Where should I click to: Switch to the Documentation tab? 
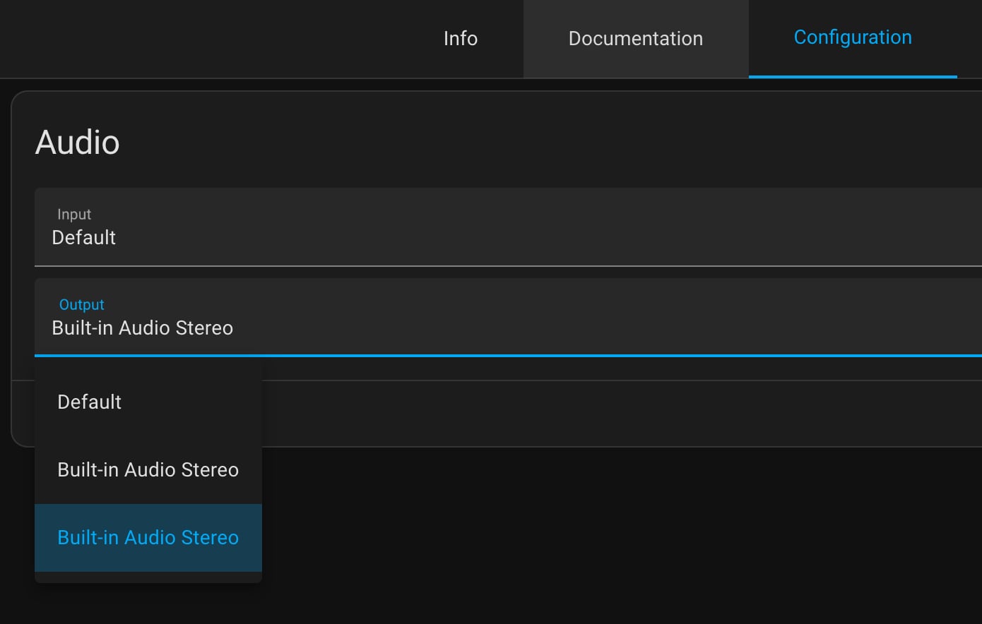pyautogui.click(x=636, y=38)
